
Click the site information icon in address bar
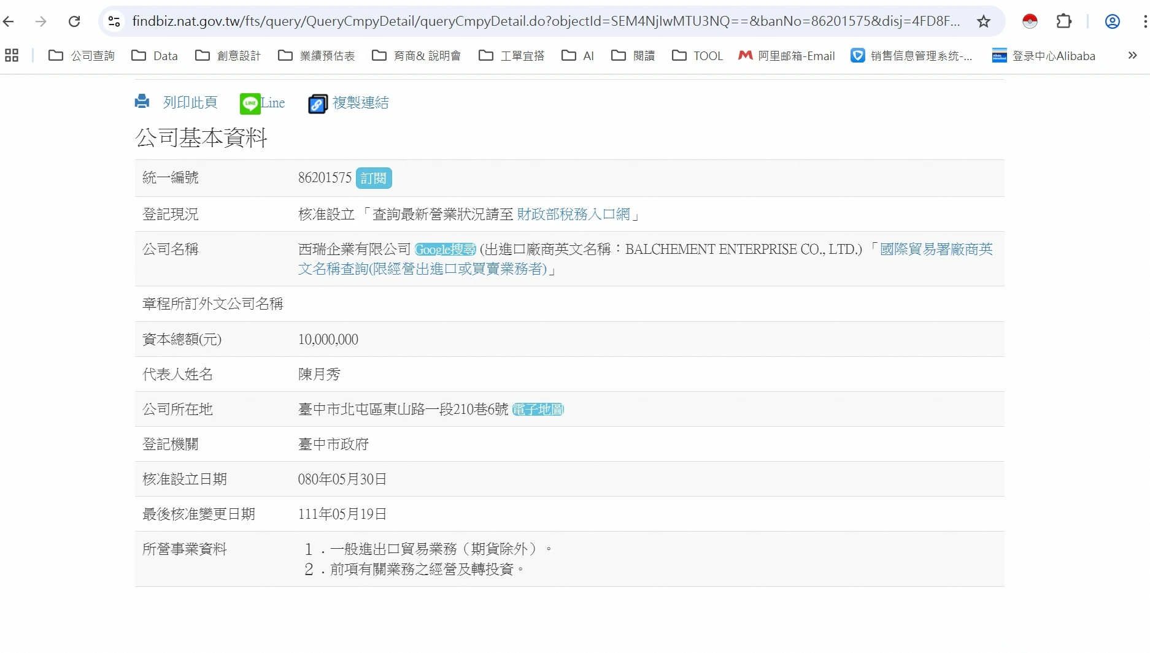point(114,21)
